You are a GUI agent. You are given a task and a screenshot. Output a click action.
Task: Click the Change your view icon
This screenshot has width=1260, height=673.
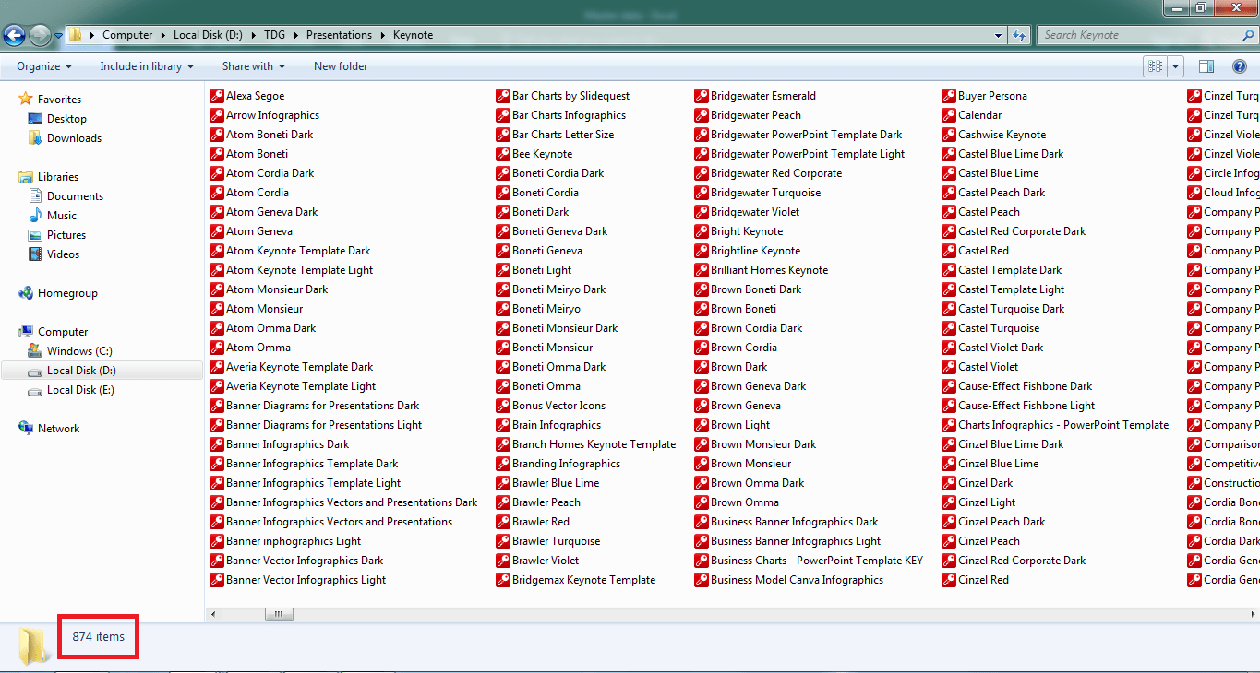1155,66
